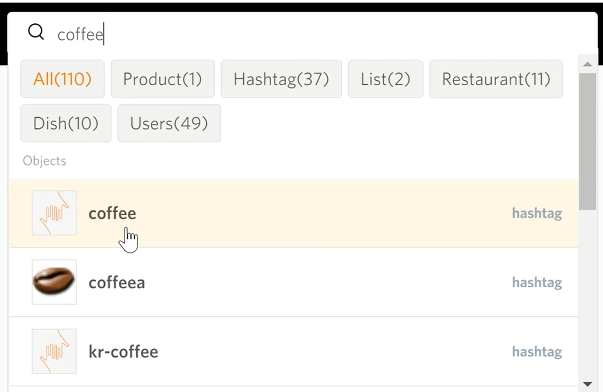Select the All(110) filter tab
Image resolution: width=603 pixels, height=392 pixels.
pos(62,79)
